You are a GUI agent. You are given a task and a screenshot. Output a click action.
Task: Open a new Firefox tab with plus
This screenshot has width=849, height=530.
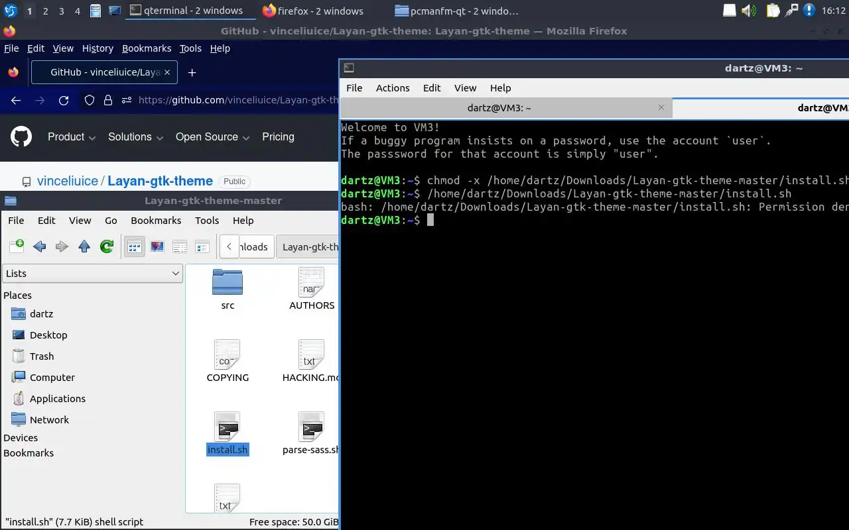pos(192,72)
